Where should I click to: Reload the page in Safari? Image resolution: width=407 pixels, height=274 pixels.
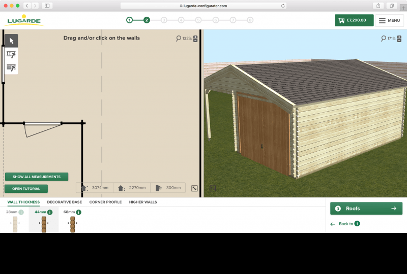coord(283,6)
